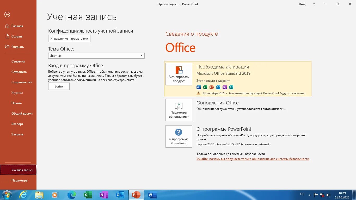Select Учетная запись in sidebar
Screen dimensions: 356x200
tap(18, 170)
